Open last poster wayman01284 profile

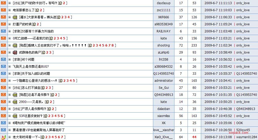(246, 137)
